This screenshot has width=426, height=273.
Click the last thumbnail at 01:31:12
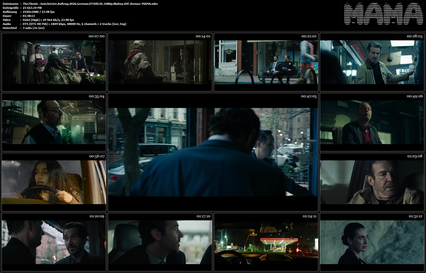coord(372,242)
